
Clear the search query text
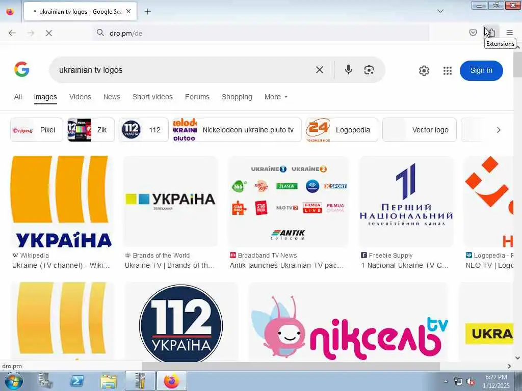point(319,70)
